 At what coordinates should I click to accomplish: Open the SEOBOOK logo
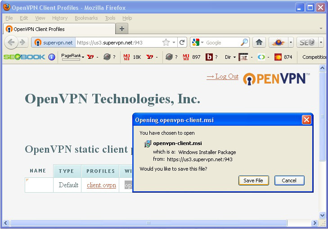click(x=24, y=57)
